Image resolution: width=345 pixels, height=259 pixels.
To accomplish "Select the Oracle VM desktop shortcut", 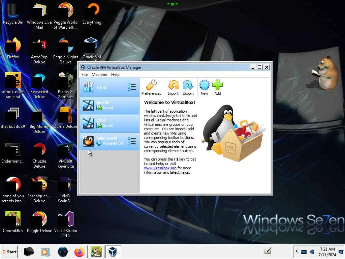I will click(x=91, y=49).
